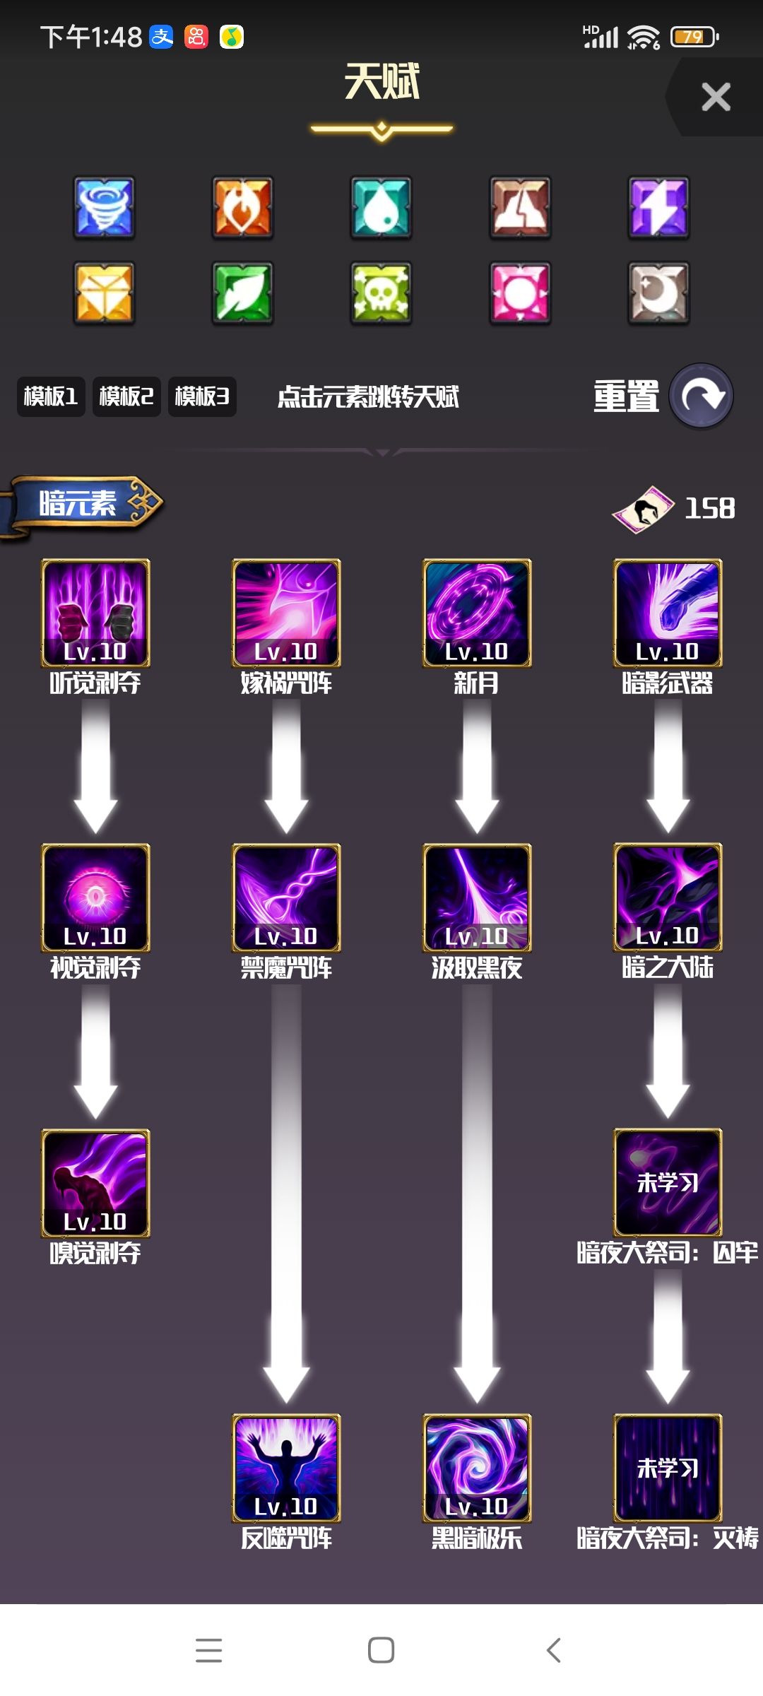Tap the Android back navigation button
This screenshot has width=763, height=1696.
click(x=554, y=1650)
